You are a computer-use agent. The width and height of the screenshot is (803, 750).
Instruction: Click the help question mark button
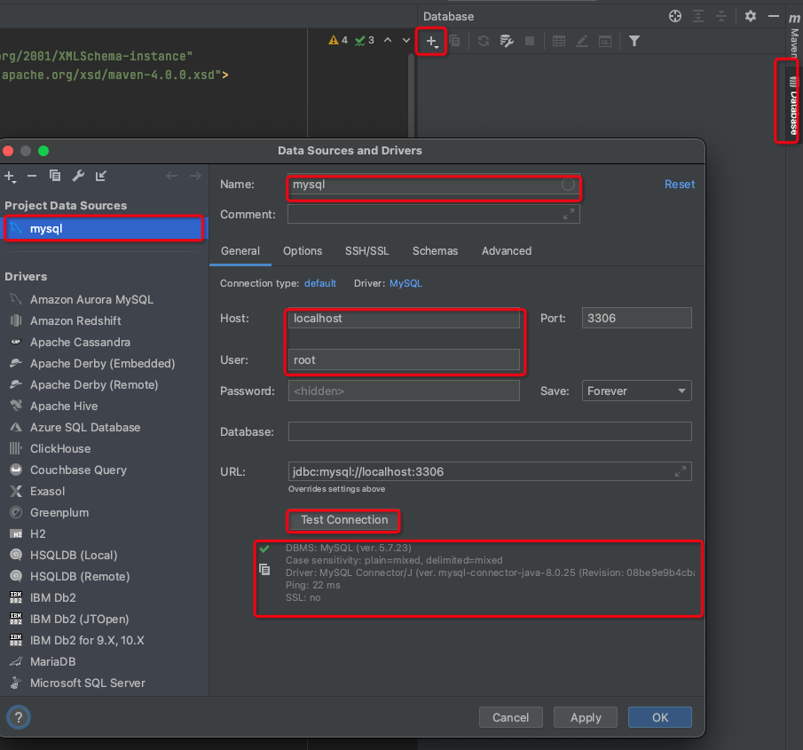click(x=19, y=717)
